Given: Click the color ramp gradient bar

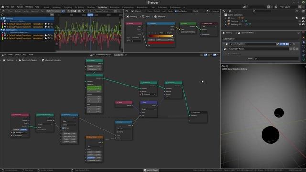Looking at the screenshot, I should 161,36.
